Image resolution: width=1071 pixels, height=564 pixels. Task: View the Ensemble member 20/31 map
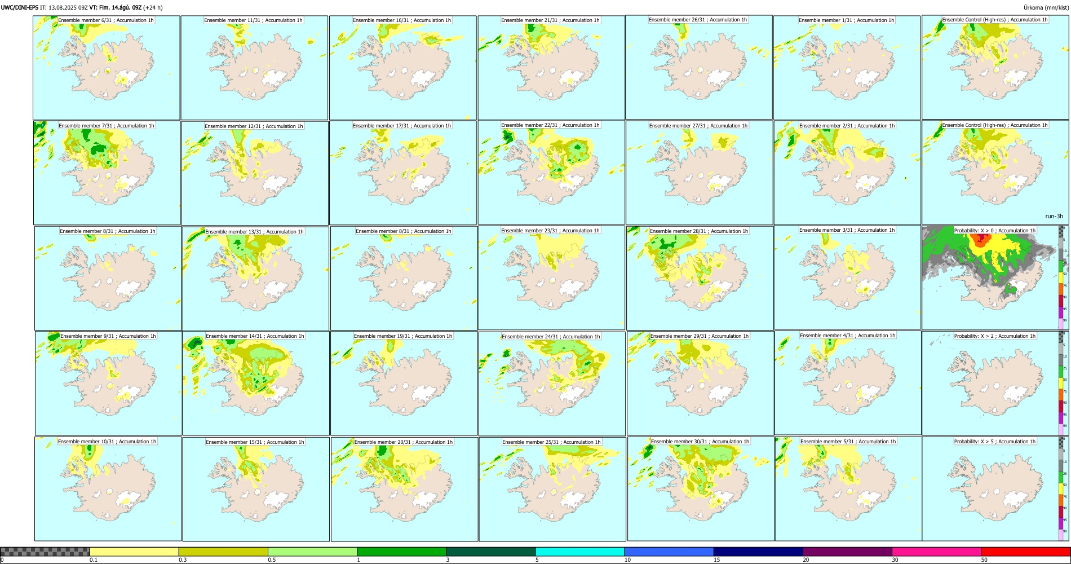(x=404, y=489)
